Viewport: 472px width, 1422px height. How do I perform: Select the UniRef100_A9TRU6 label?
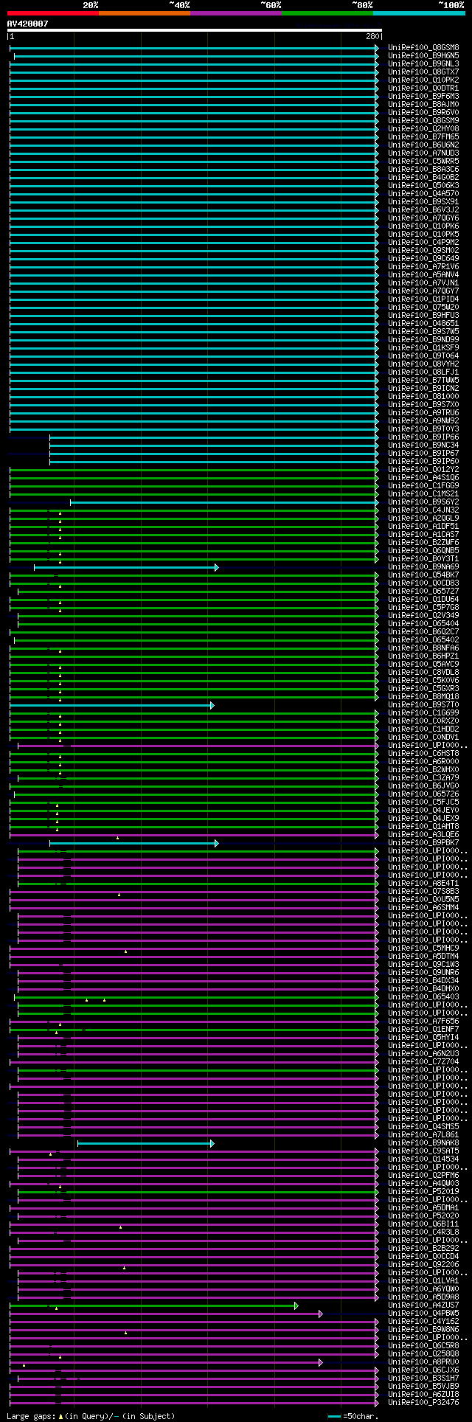423,412
